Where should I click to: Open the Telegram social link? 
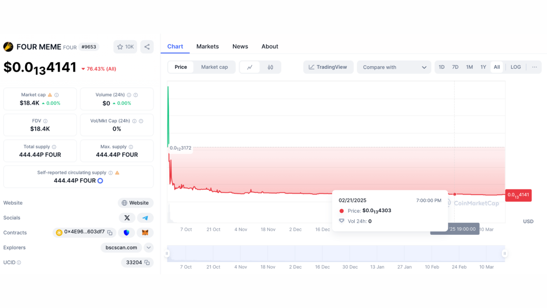145,218
